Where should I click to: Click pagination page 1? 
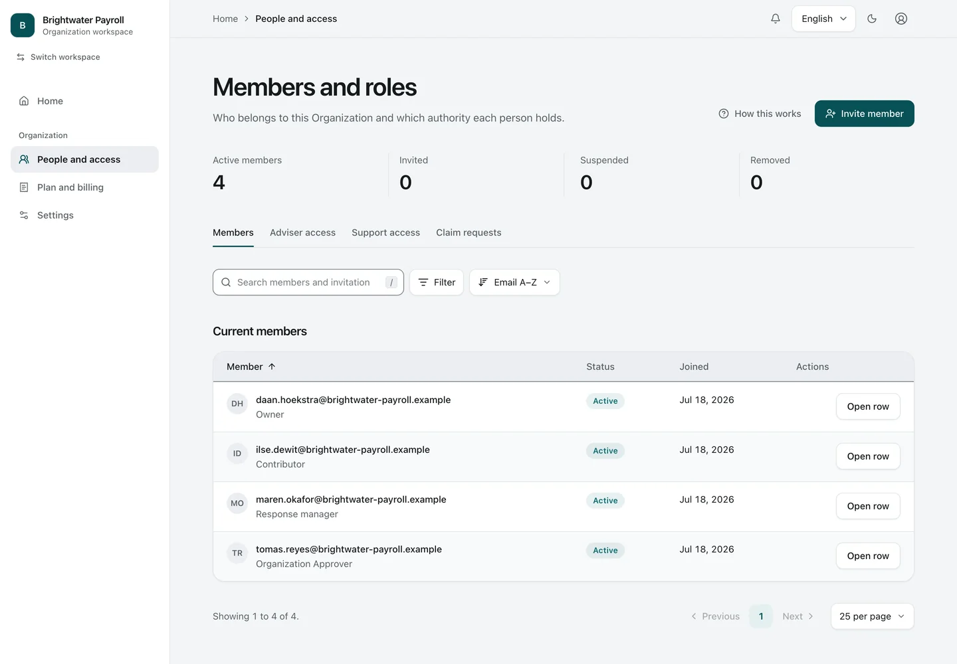[761, 616]
